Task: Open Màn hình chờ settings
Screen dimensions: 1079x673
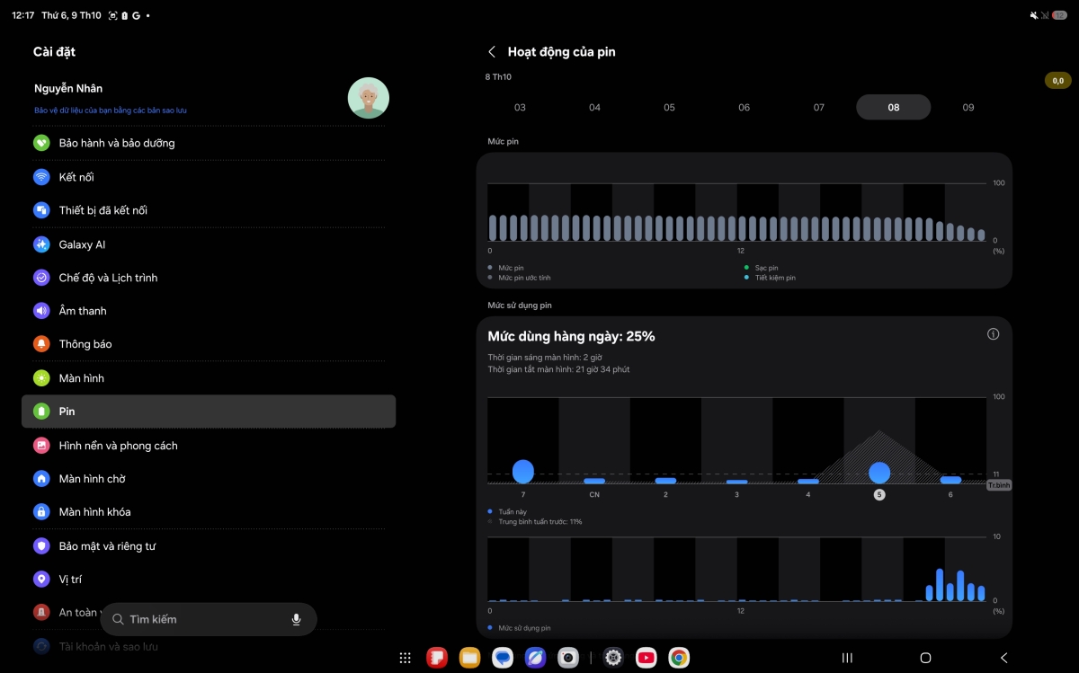Action: click(209, 479)
